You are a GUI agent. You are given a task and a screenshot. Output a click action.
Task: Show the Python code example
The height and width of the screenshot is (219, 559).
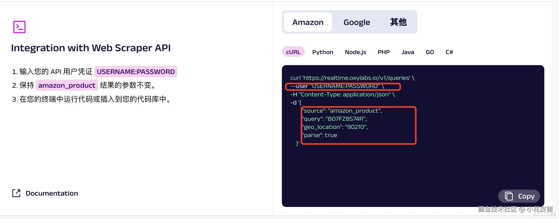323,52
